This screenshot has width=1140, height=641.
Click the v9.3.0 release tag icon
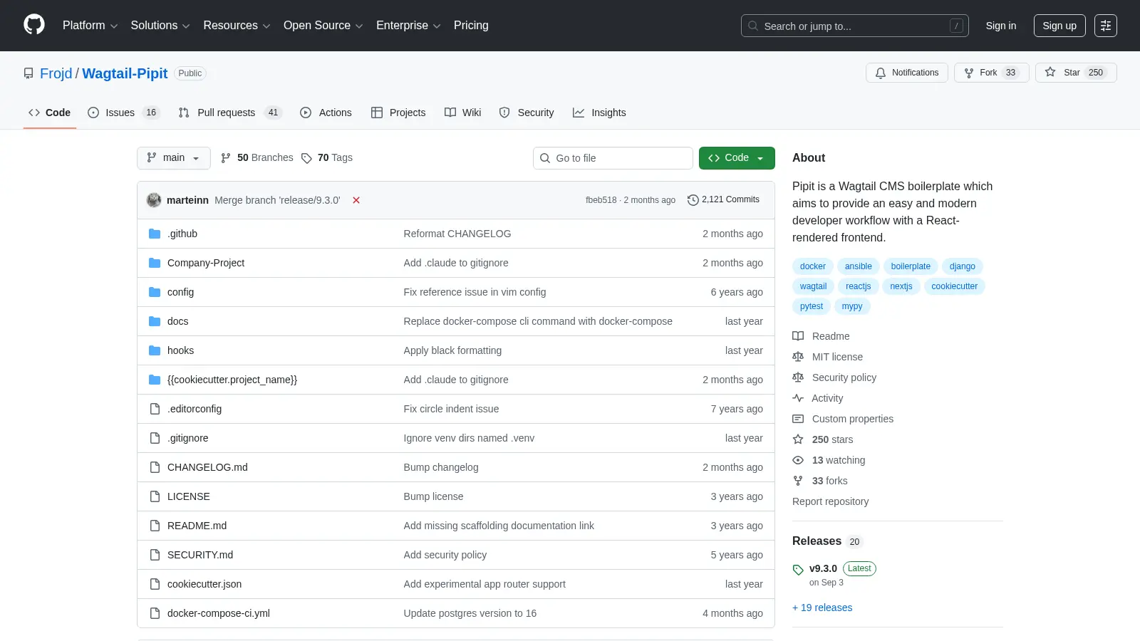[x=798, y=570]
